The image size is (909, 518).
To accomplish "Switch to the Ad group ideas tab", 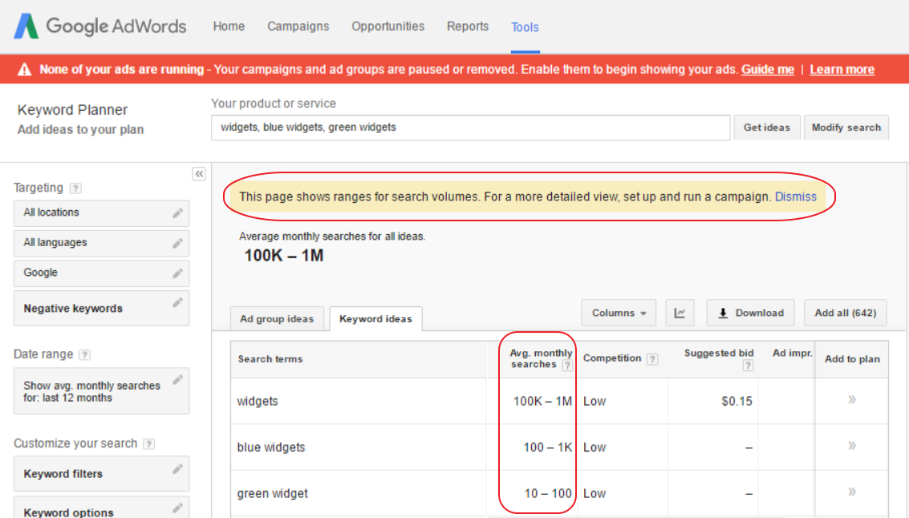I will (277, 318).
